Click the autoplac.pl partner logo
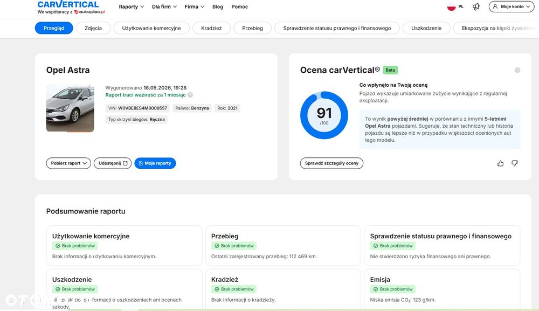The image size is (539, 311). click(x=89, y=12)
